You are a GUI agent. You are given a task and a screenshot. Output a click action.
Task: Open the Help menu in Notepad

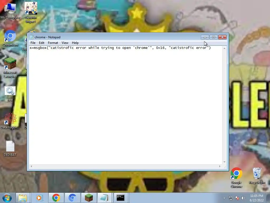tap(75, 43)
